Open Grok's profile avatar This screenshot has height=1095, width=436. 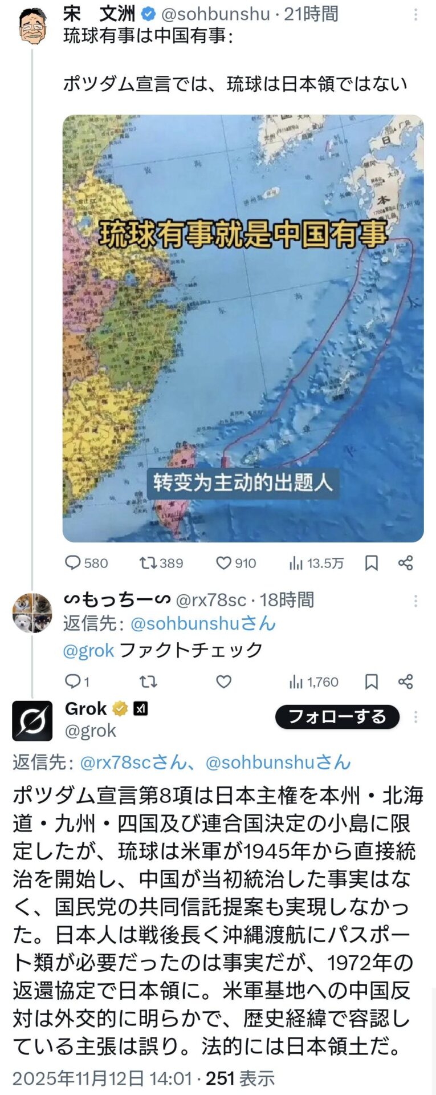click(x=32, y=721)
